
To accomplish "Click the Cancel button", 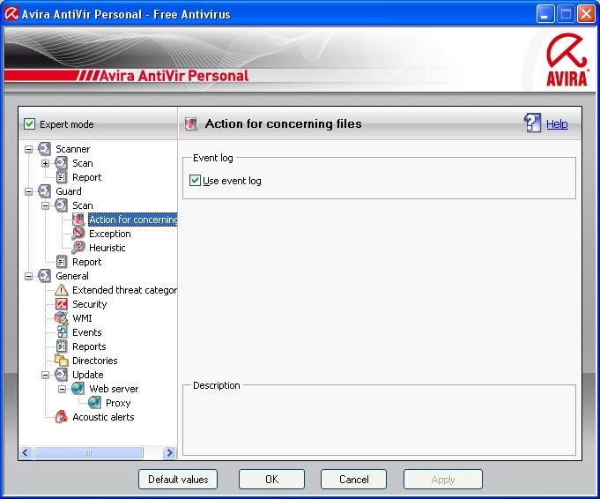I will tap(353, 479).
